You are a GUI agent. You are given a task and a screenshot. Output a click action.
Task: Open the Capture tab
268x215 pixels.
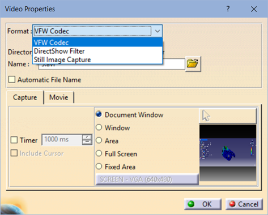(x=25, y=97)
